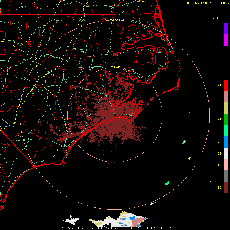Click the BD yellow legend swatch

(x=226, y=108)
